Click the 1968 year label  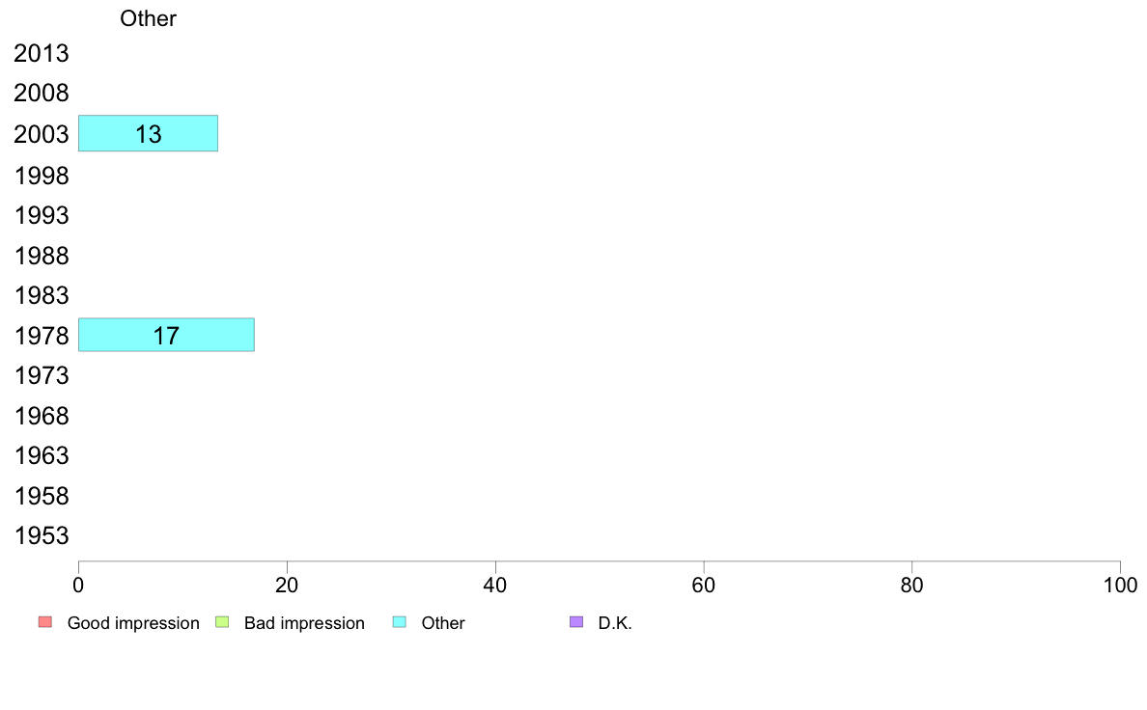point(42,416)
